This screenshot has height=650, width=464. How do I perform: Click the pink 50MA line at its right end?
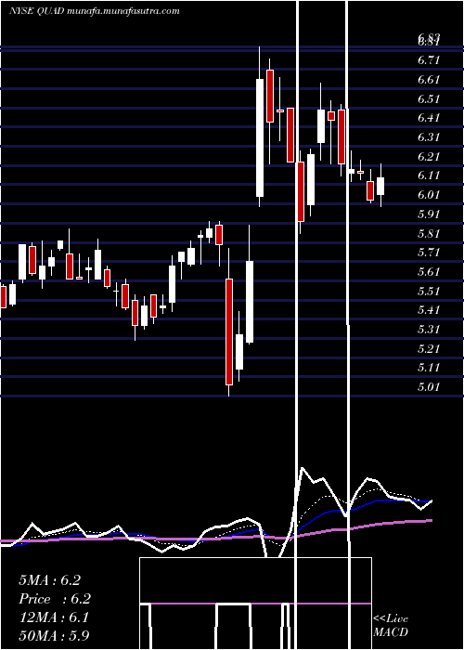point(429,520)
